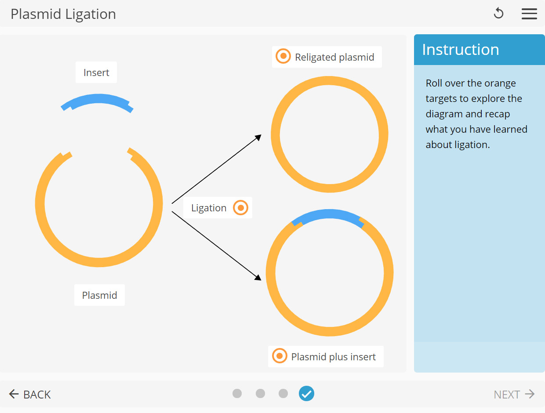
Task: Click the blue Insert fragment
Action: (97, 101)
